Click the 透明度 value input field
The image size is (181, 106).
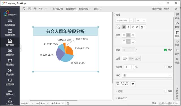click(128, 67)
